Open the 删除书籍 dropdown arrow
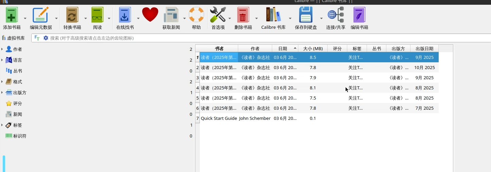This screenshot has width=491, height=172. click(x=257, y=18)
